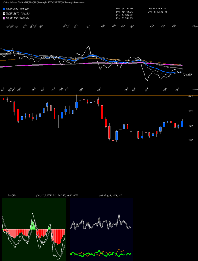The width and height of the screenshot is (198, 261).
Task: Click the <Tops label on the right edge
Action: tap(194, 26)
